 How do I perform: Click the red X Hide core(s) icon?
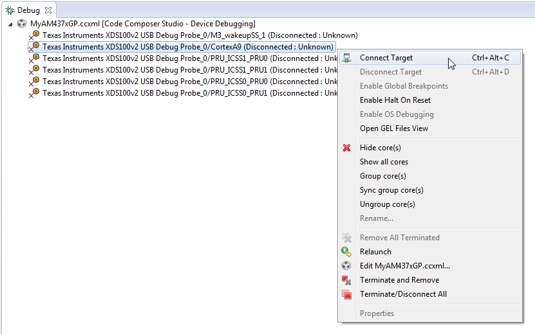click(347, 148)
